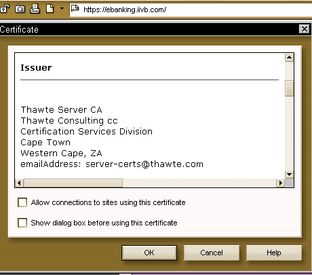312x275 pixels.
Task: Click 'Certification Services Division' text
Action: pyautogui.click(x=87, y=132)
